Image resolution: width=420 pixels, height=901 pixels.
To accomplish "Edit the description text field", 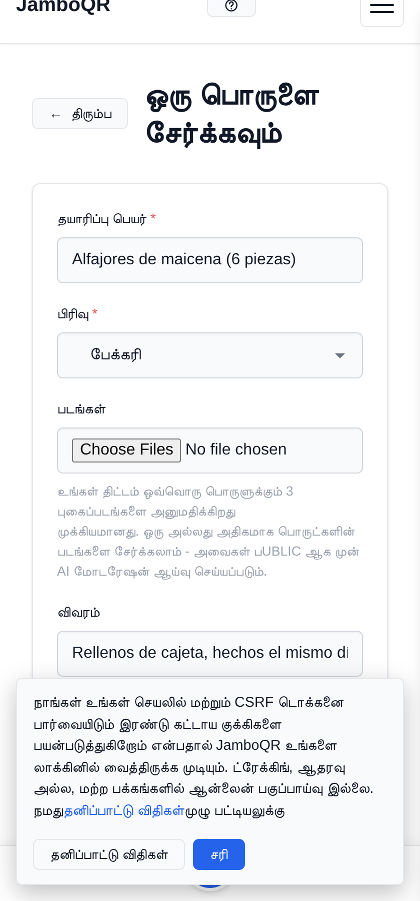I will pyautogui.click(x=210, y=653).
